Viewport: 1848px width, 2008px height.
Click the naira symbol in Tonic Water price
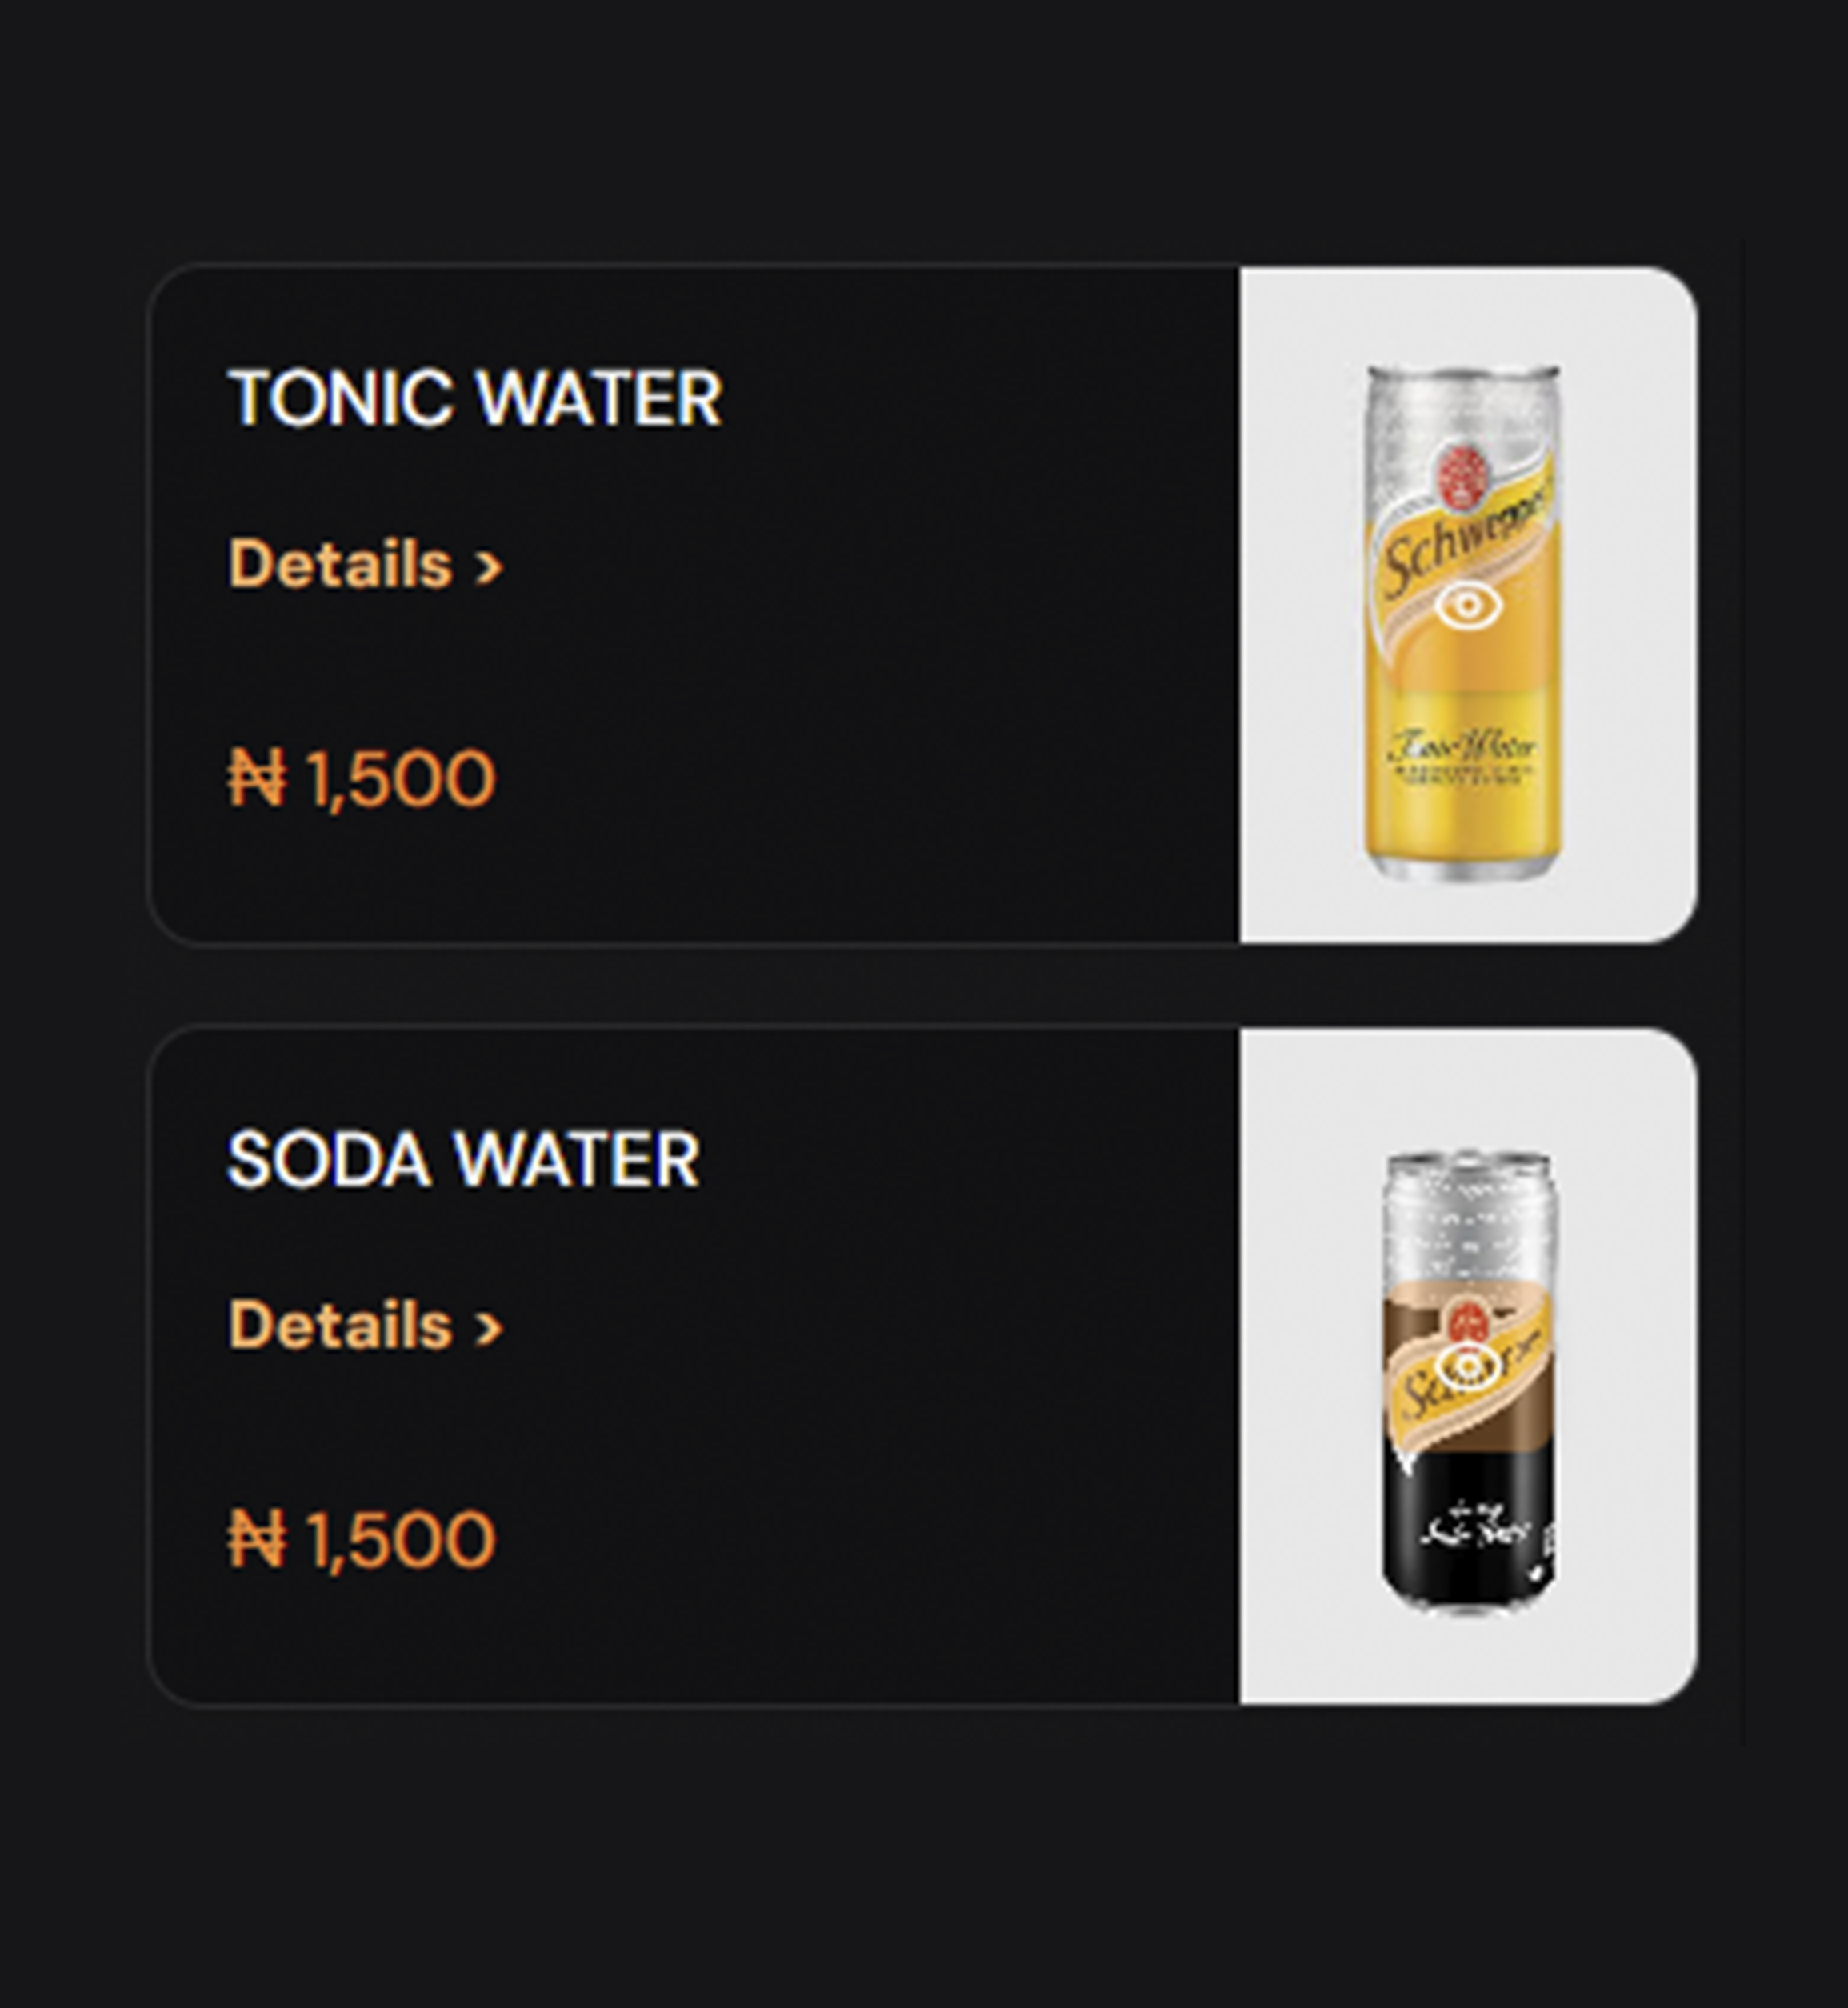pyautogui.click(x=257, y=778)
